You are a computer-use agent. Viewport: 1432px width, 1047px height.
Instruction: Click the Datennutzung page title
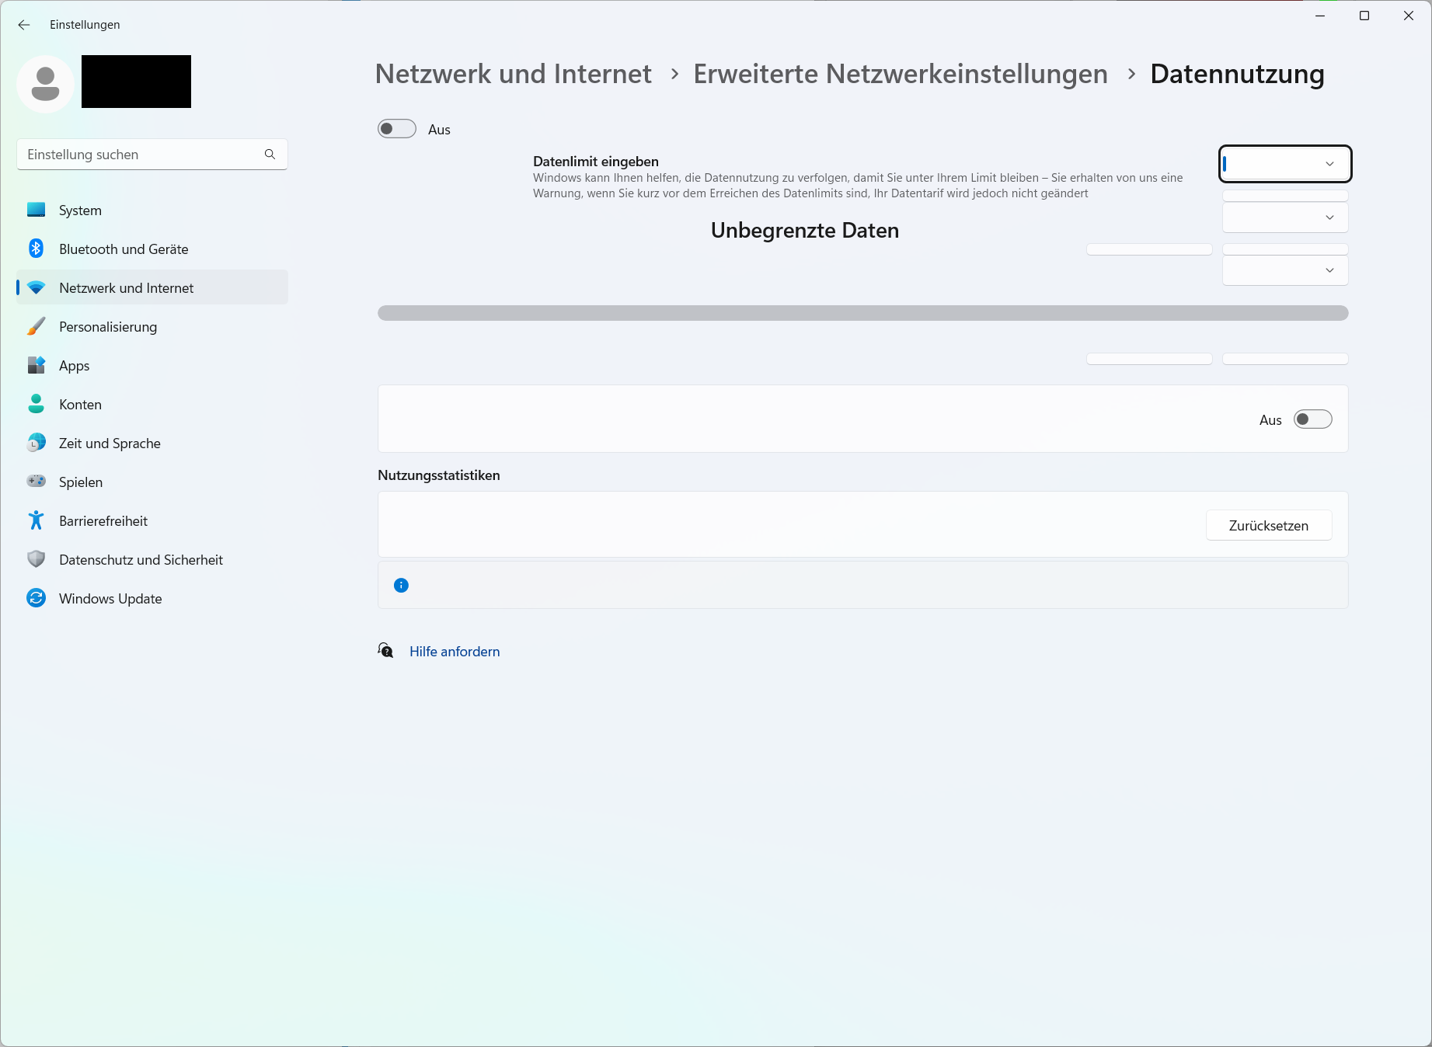(x=1237, y=74)
